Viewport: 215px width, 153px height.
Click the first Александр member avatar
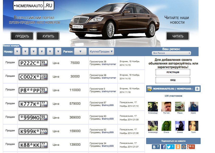point(153,107)
